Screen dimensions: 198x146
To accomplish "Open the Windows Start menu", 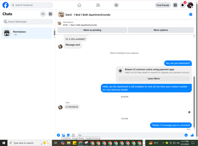I will (x=4, y=143).
